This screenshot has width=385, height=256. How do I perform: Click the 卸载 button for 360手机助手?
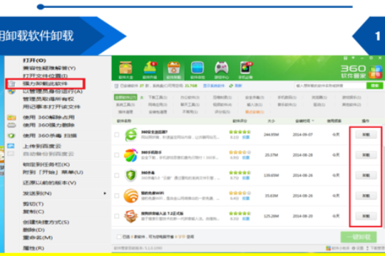point(366,155)
